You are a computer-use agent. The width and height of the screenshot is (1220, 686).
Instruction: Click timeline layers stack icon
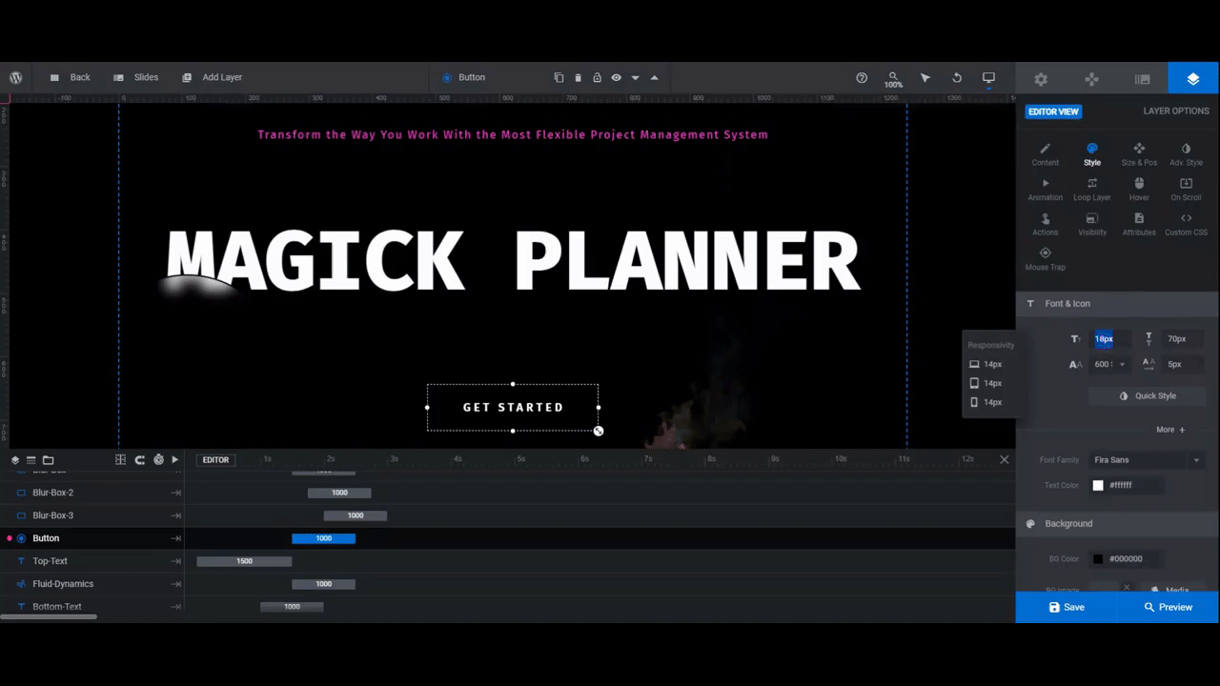coord(15,460)
